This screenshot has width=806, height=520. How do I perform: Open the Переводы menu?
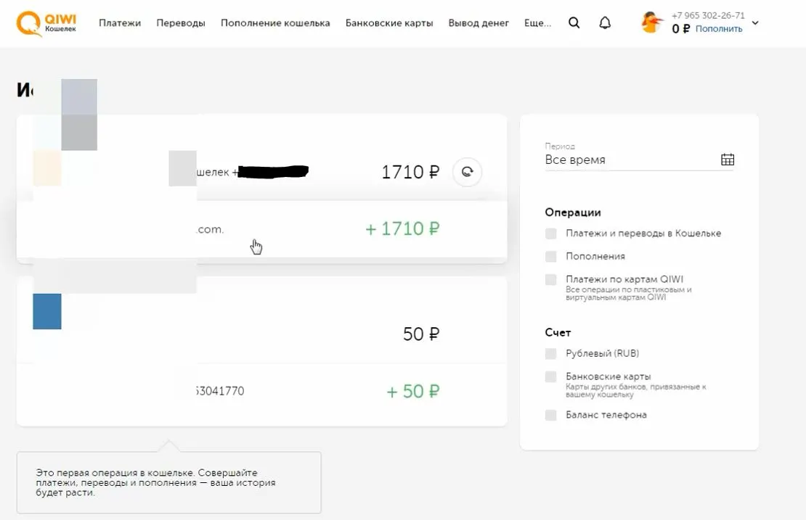tap(181, 23)
